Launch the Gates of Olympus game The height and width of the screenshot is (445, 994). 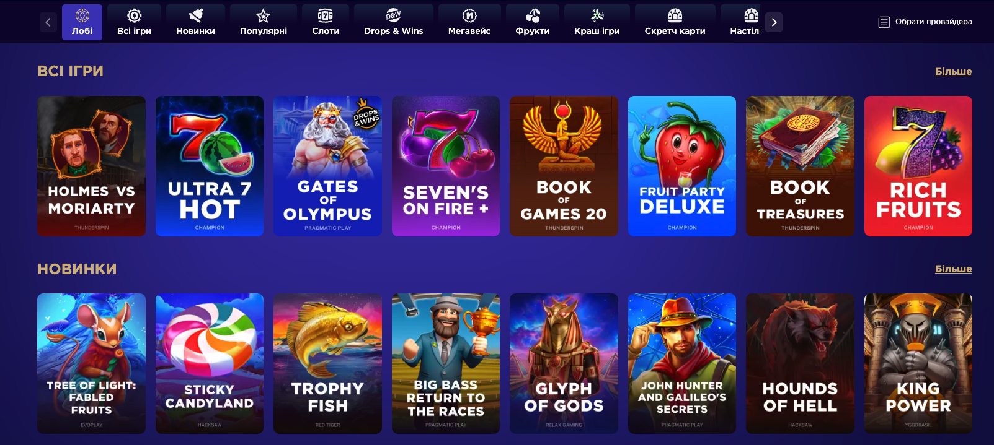327,166
